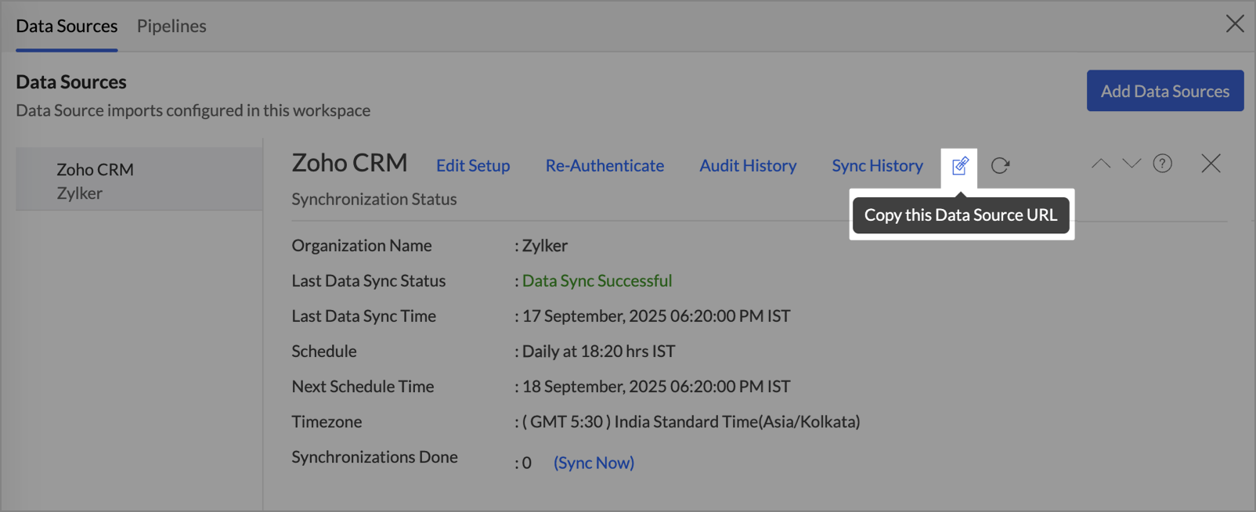Image resolution: width=1256 pixels, height=512 pixels.
Task: View the Audit History link
Action: click(x=748, y=166)
